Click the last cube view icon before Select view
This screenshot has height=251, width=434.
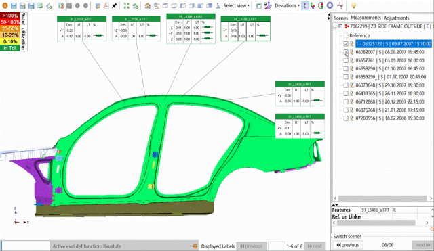(210, 5)
